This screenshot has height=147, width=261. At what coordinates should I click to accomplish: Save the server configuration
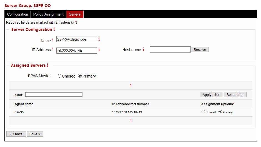coord(35,134)
